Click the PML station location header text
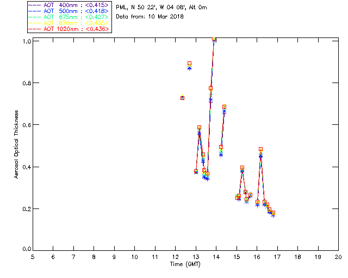This screenshot has height=278, width=348. point(161,8)
